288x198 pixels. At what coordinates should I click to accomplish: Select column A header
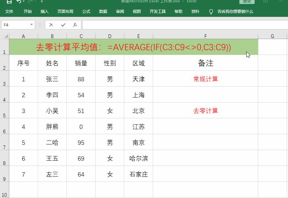(23, 36)
